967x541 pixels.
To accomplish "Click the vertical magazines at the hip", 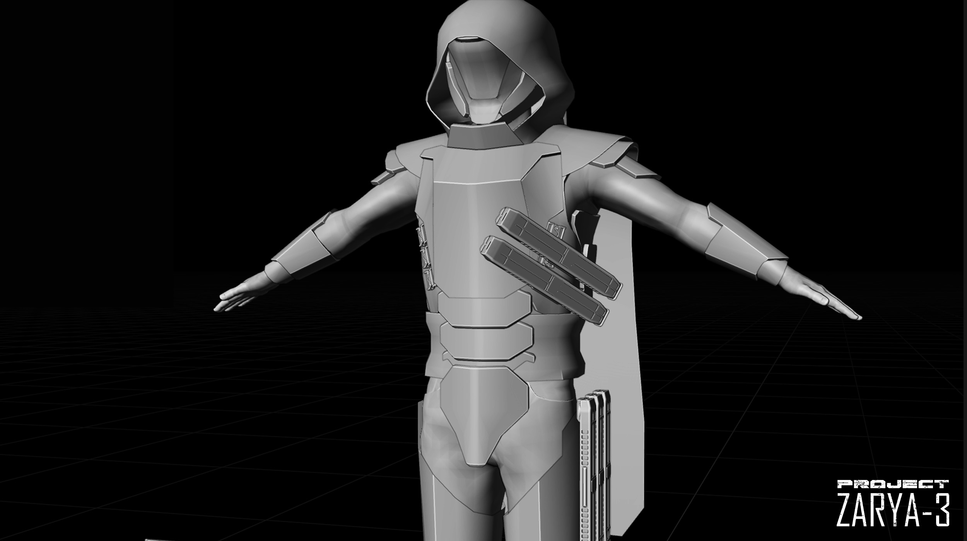I will tap(595, 465).
